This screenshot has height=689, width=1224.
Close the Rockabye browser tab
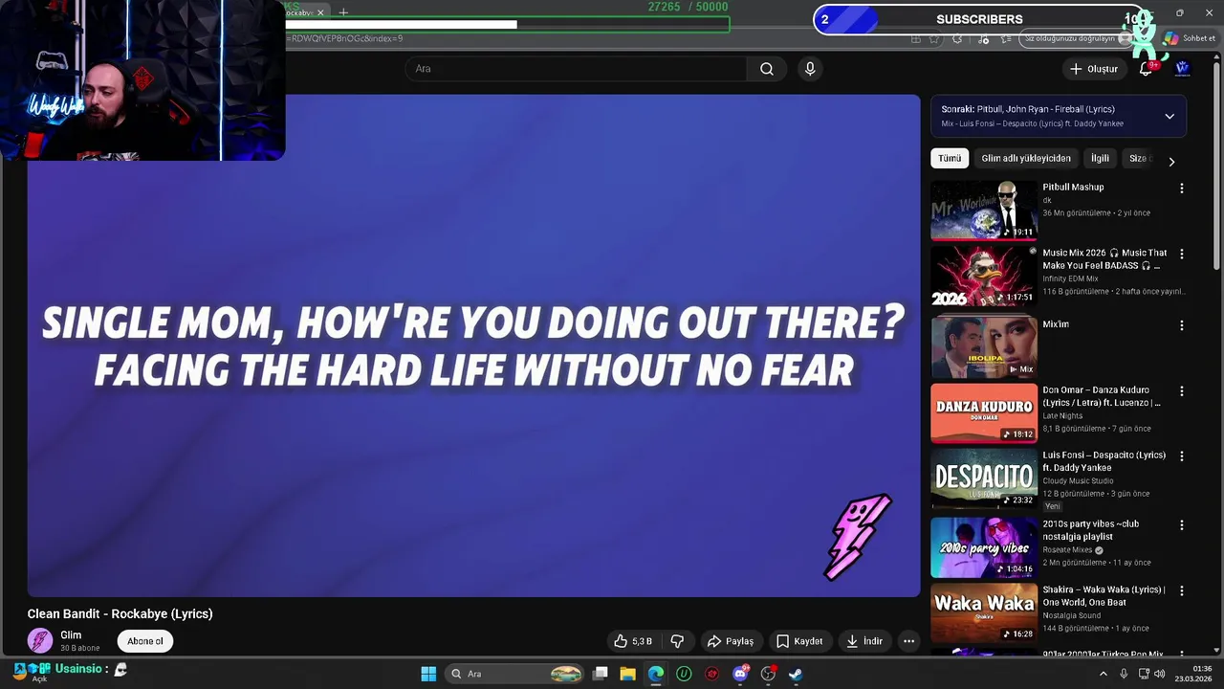[320, 12]
